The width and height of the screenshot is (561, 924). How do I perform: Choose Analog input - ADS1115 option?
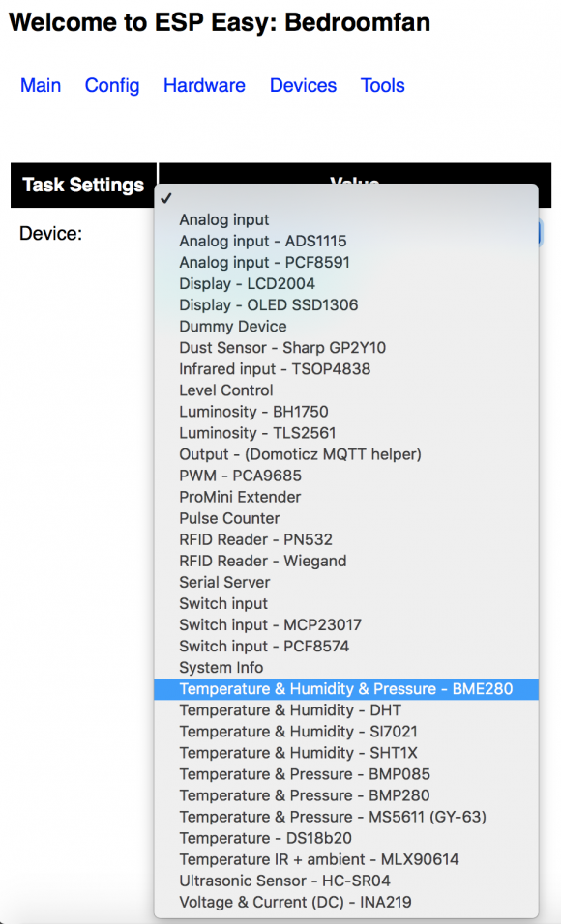[346, 241]
